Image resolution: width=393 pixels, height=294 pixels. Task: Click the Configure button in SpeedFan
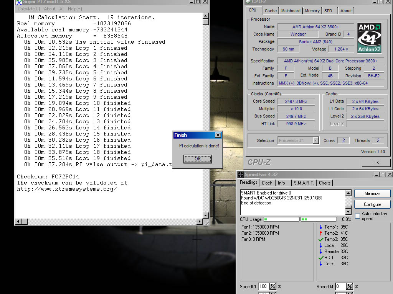[372, 204]
